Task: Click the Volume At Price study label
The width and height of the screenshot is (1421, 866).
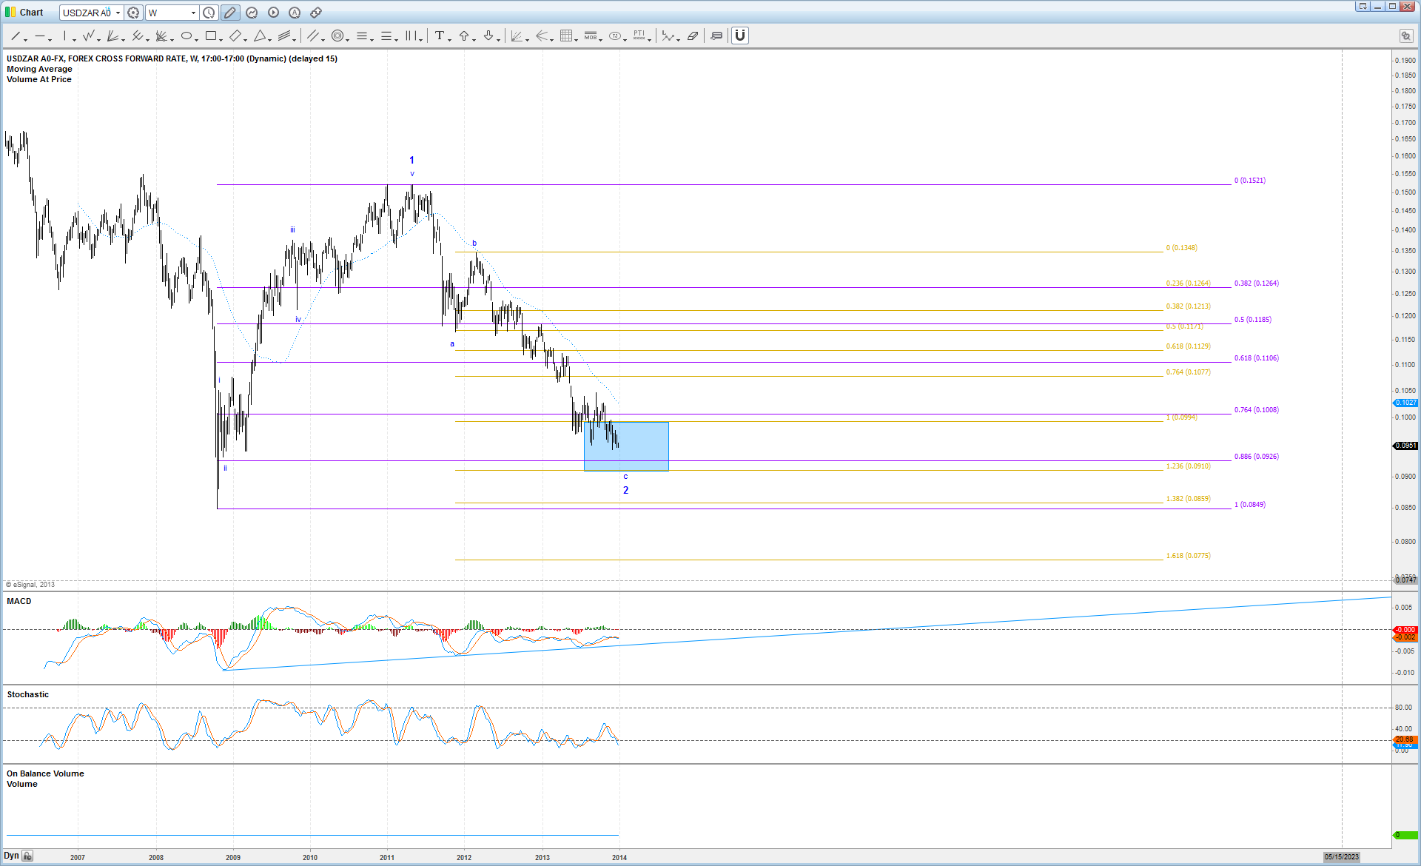Action: [39, 79]
